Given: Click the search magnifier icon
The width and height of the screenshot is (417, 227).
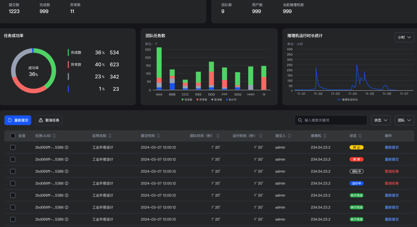Looking at the screenshot, I should coord(300,120).
